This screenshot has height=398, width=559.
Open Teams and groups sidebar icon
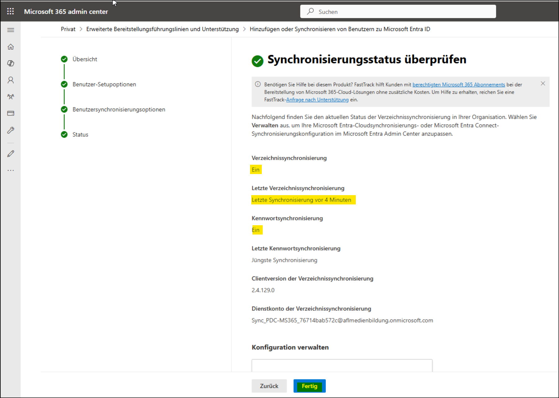[11, 97]
